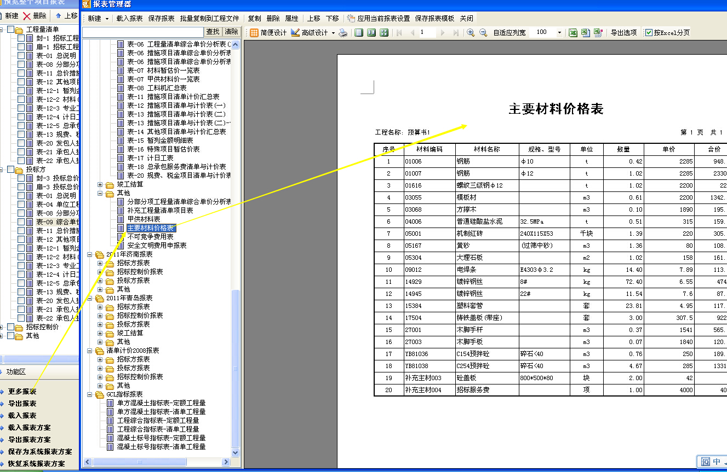Go to next page of preview
This screenshot has width=727, height=472.
443,33
